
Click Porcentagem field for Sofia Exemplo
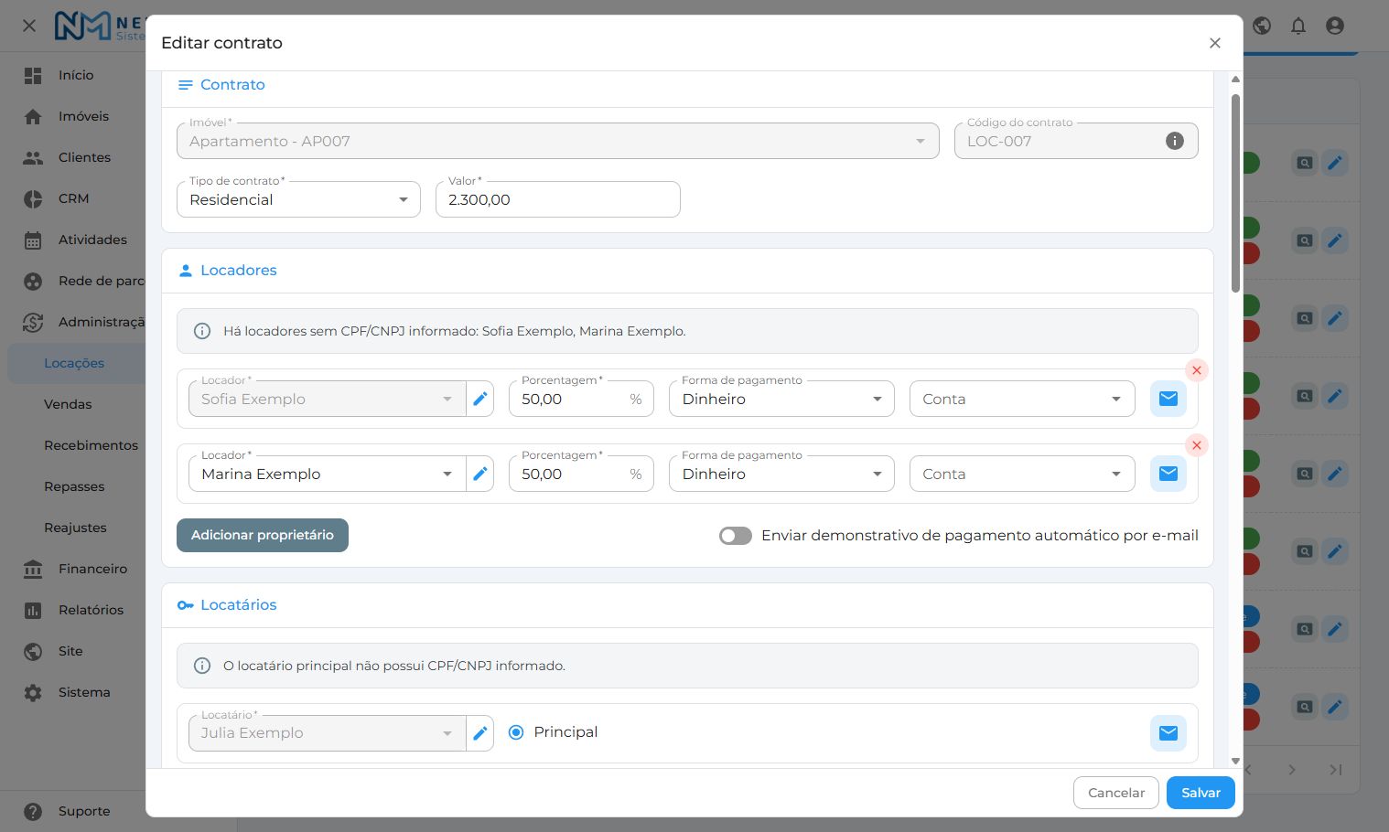pyautogui.click(x=581, y=399)
